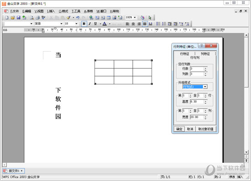Viewport: 251px width, 181px height.
Task: Open the zoom 100% dropdown
Action: [135, 17]
